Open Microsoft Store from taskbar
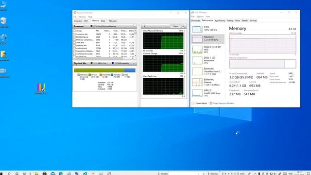 click(45, 174)
